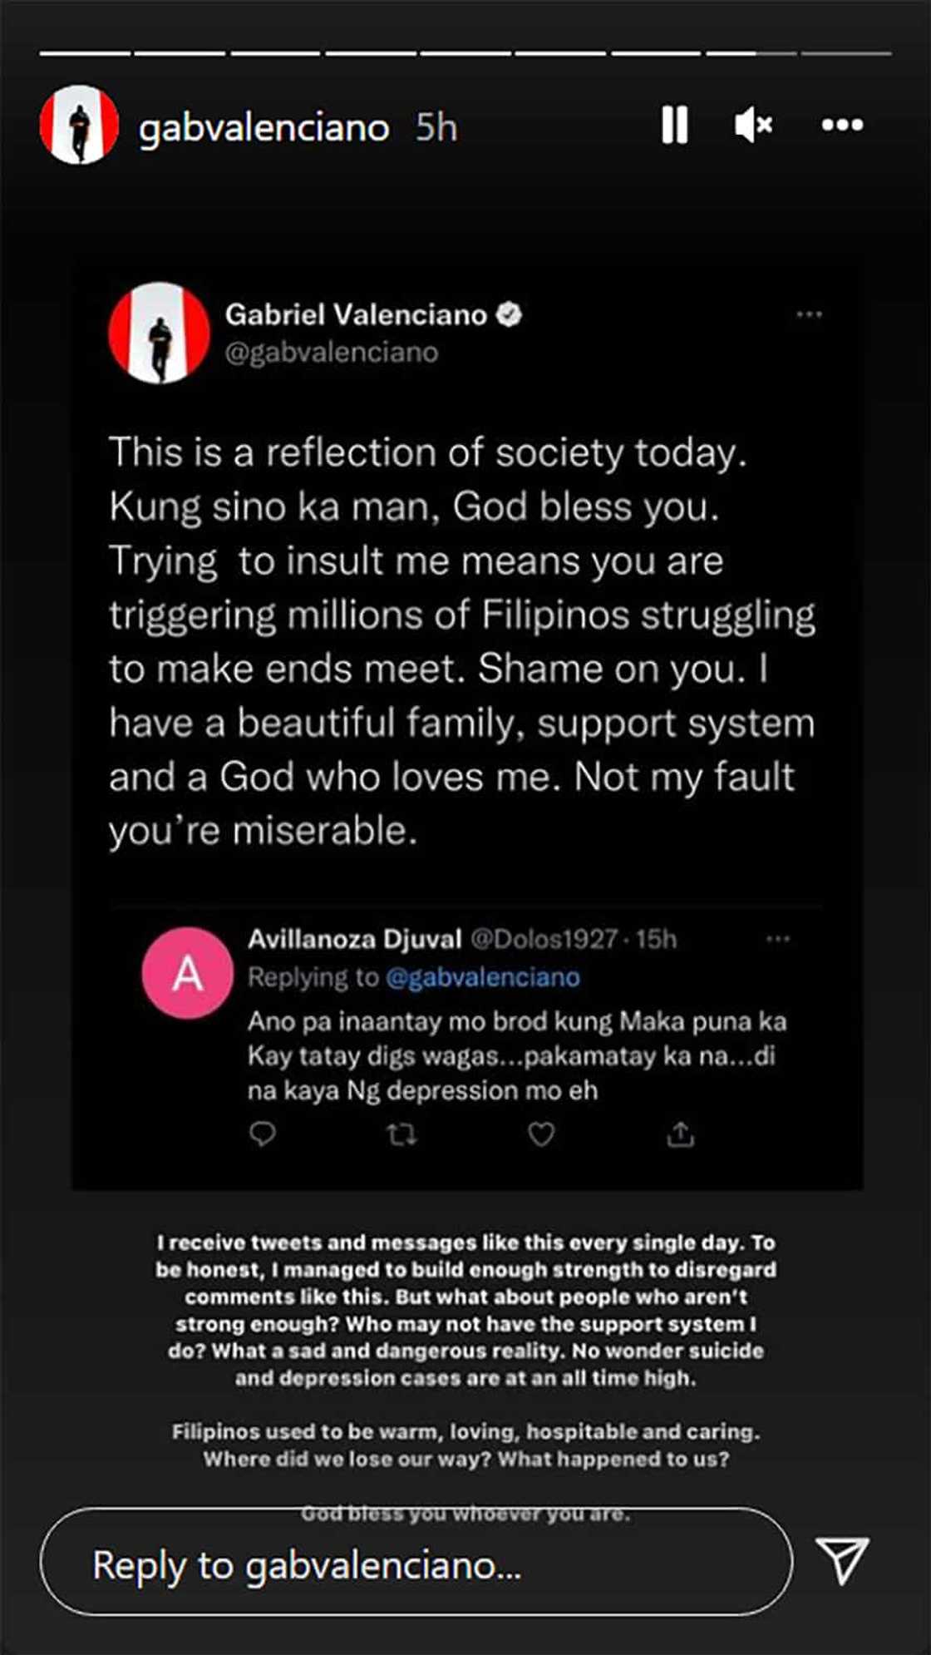Click Gabriel Valenciano's verified badge
This screenshot has height=1655, width=931.
pos(508,314)
